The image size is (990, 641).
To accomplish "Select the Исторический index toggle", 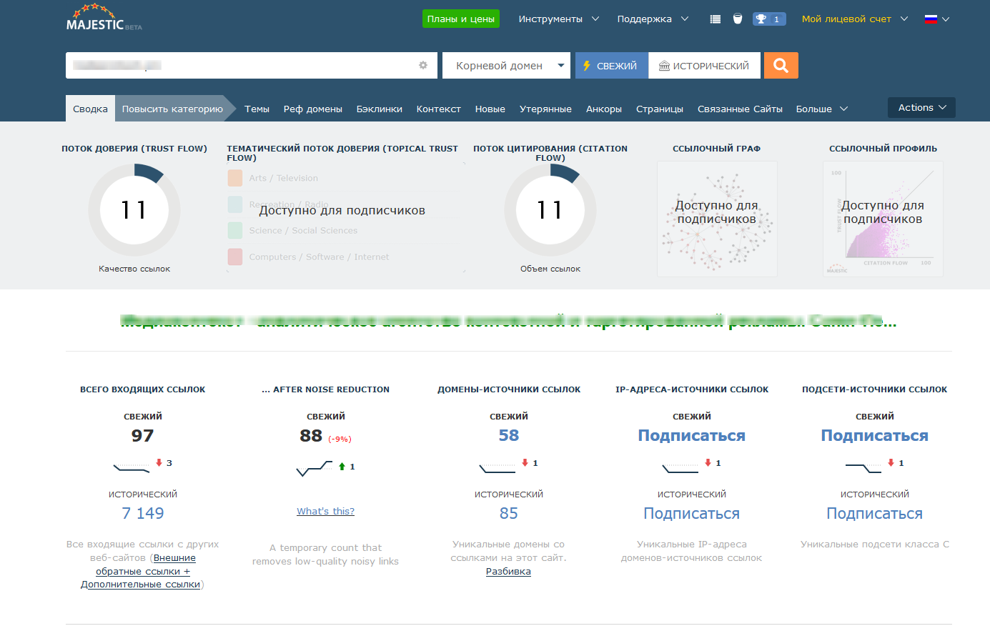I will click(x=704, y=65).
